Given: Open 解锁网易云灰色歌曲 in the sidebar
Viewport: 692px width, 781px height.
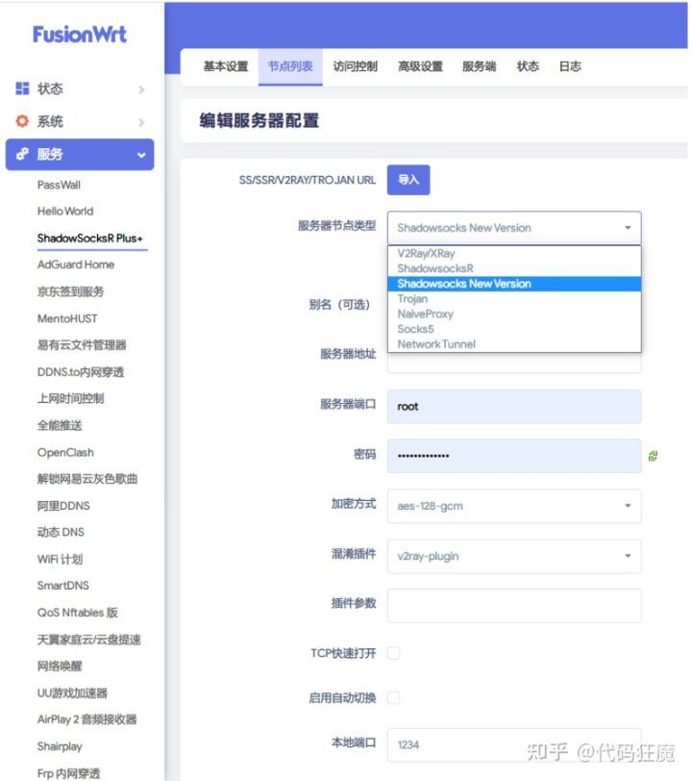Looking at the screenshot, I should click(x=87, y=479).
